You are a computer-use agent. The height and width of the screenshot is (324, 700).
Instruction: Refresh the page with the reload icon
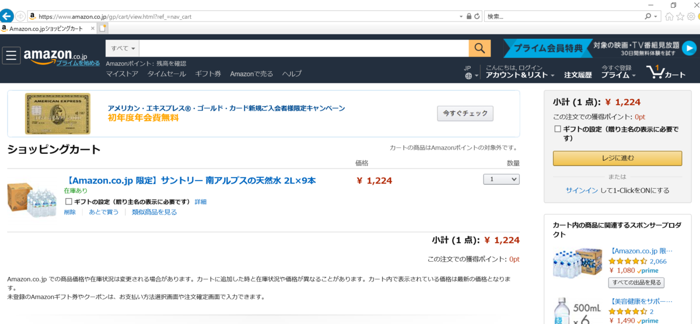pos(477,16)
